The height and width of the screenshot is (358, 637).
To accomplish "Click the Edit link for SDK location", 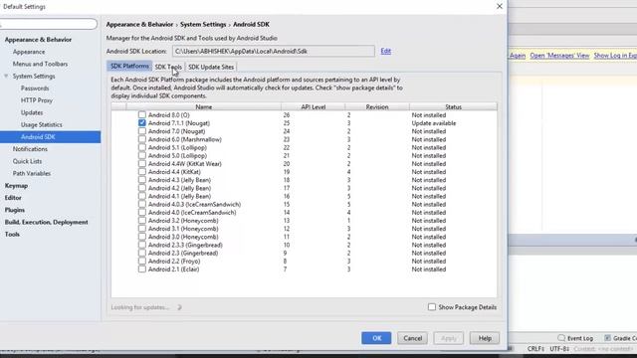I will tap(385, 51).
